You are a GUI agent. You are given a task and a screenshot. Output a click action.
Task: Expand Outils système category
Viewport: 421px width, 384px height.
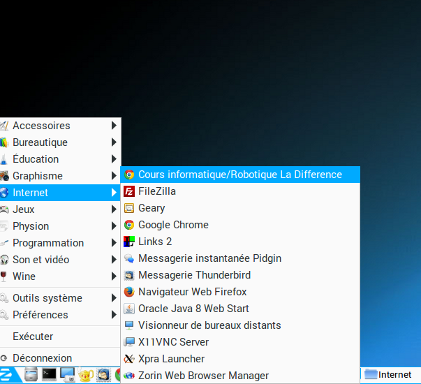click(60, 298)
